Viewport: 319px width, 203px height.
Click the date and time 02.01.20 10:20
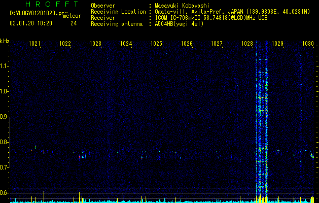(x=31, y=23)
